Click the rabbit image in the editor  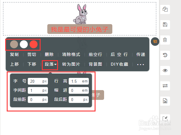81,14
